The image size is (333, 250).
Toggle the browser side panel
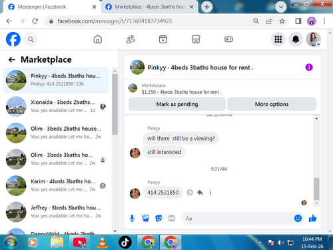pyautogui.click(x=298, y=21)
